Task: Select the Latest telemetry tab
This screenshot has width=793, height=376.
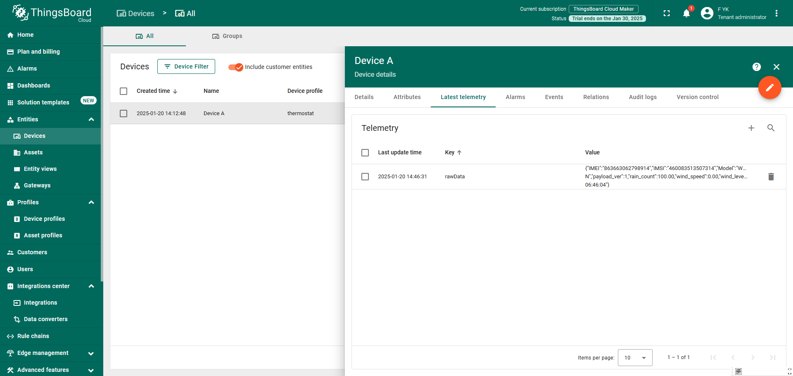Action: tap(463, 97)
